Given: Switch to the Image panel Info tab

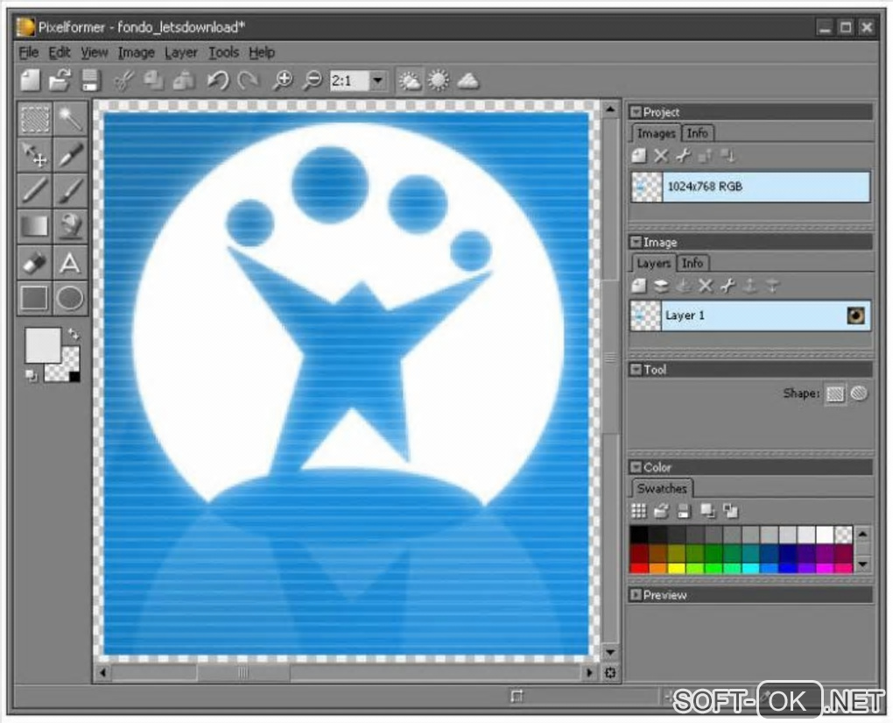Looking at the screenshot, I should (x=693, y=263).
